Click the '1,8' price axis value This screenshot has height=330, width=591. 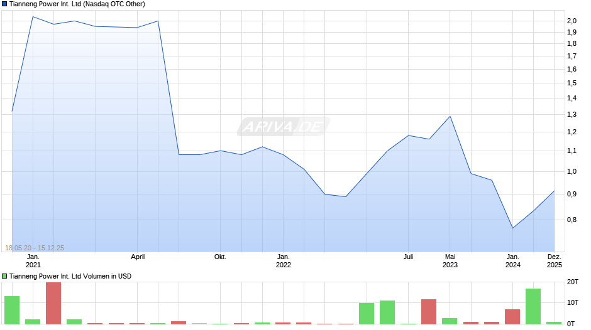pos(572,44)
